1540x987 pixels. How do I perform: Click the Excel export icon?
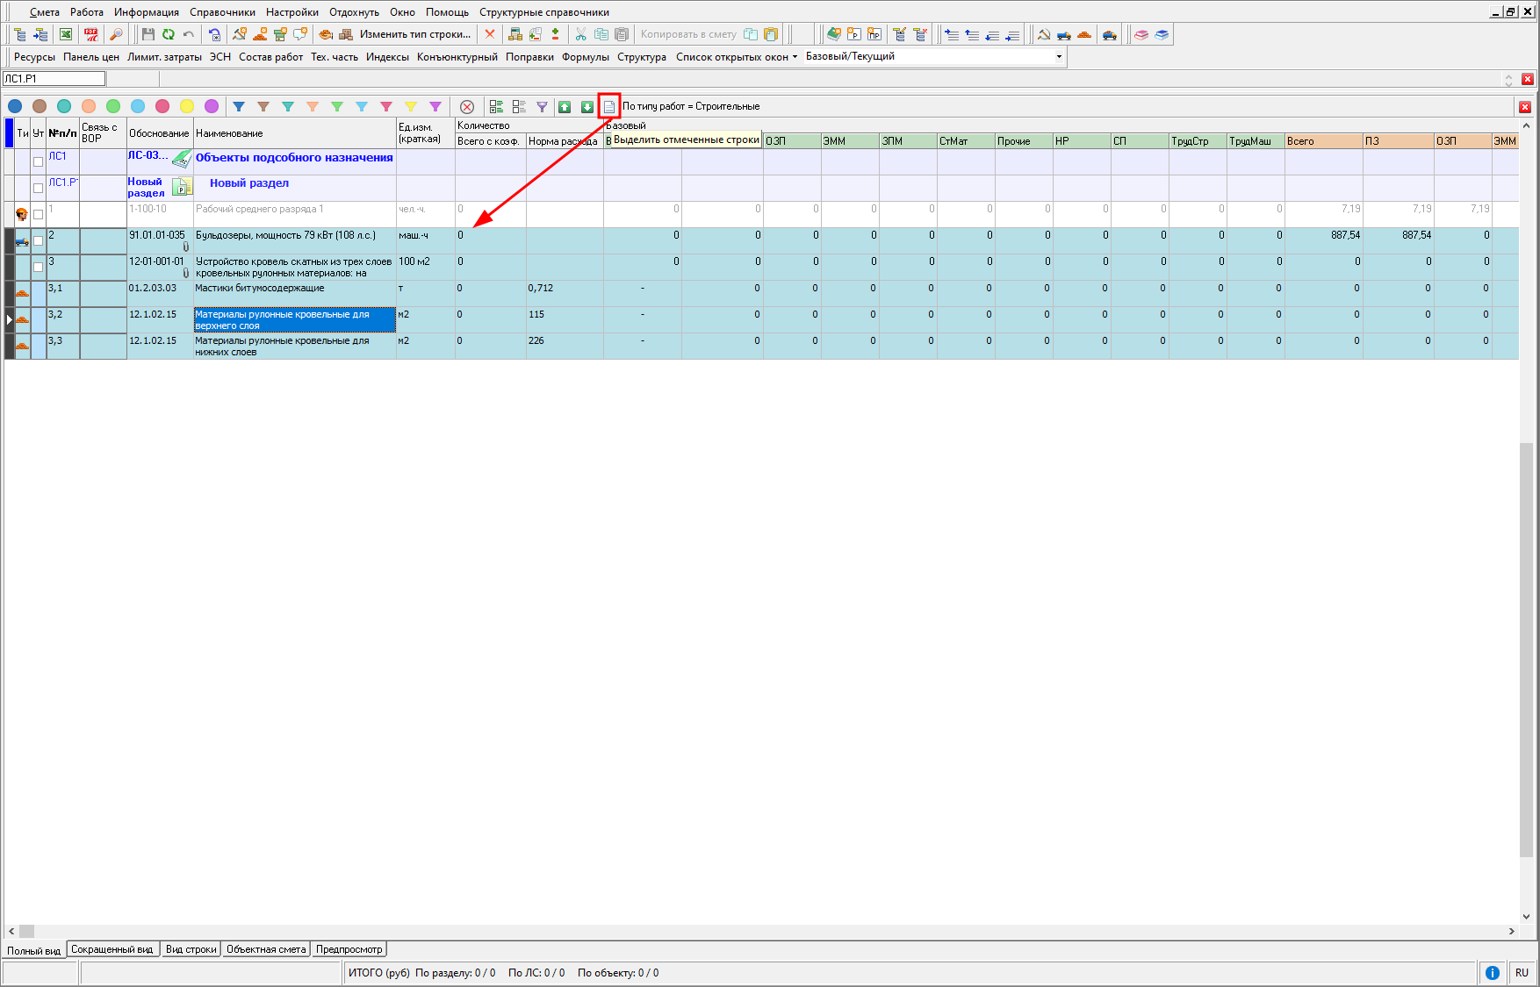click(66, 34)
